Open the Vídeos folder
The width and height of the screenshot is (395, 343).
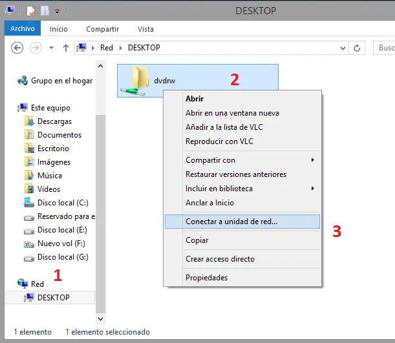click(49, 189)
